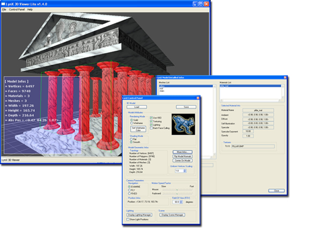Select FLY navigation mode

coord(129,190)
